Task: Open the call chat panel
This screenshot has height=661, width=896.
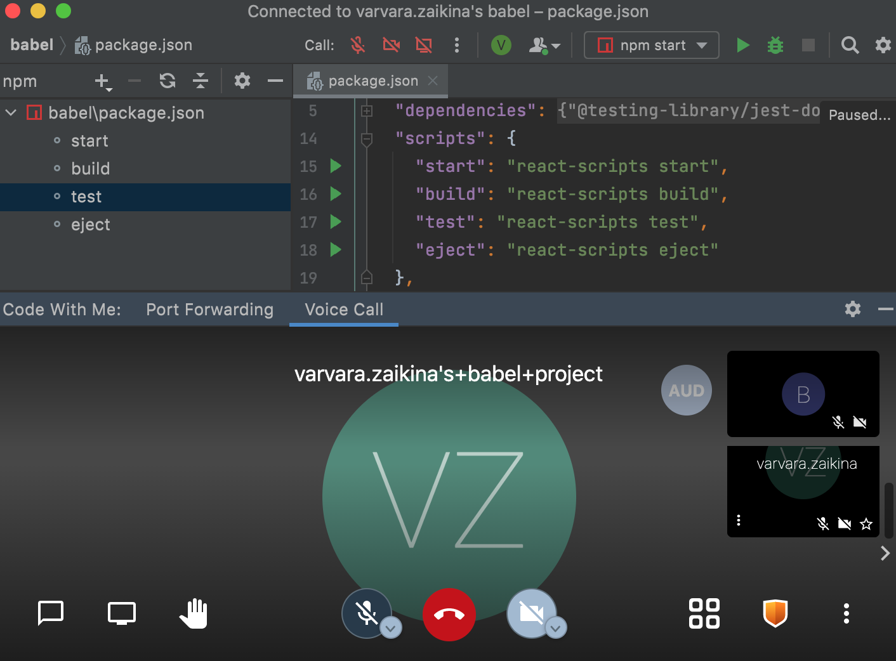Action: click(50, 613)
